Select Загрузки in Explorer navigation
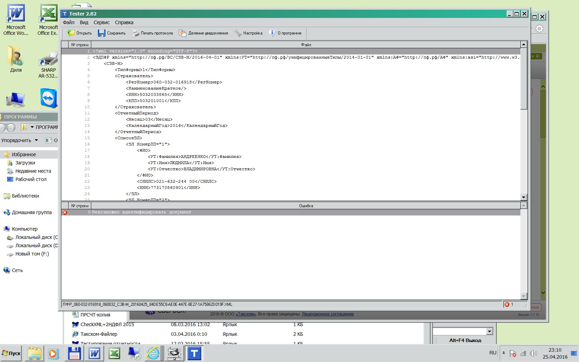 [x=25, y=163]
